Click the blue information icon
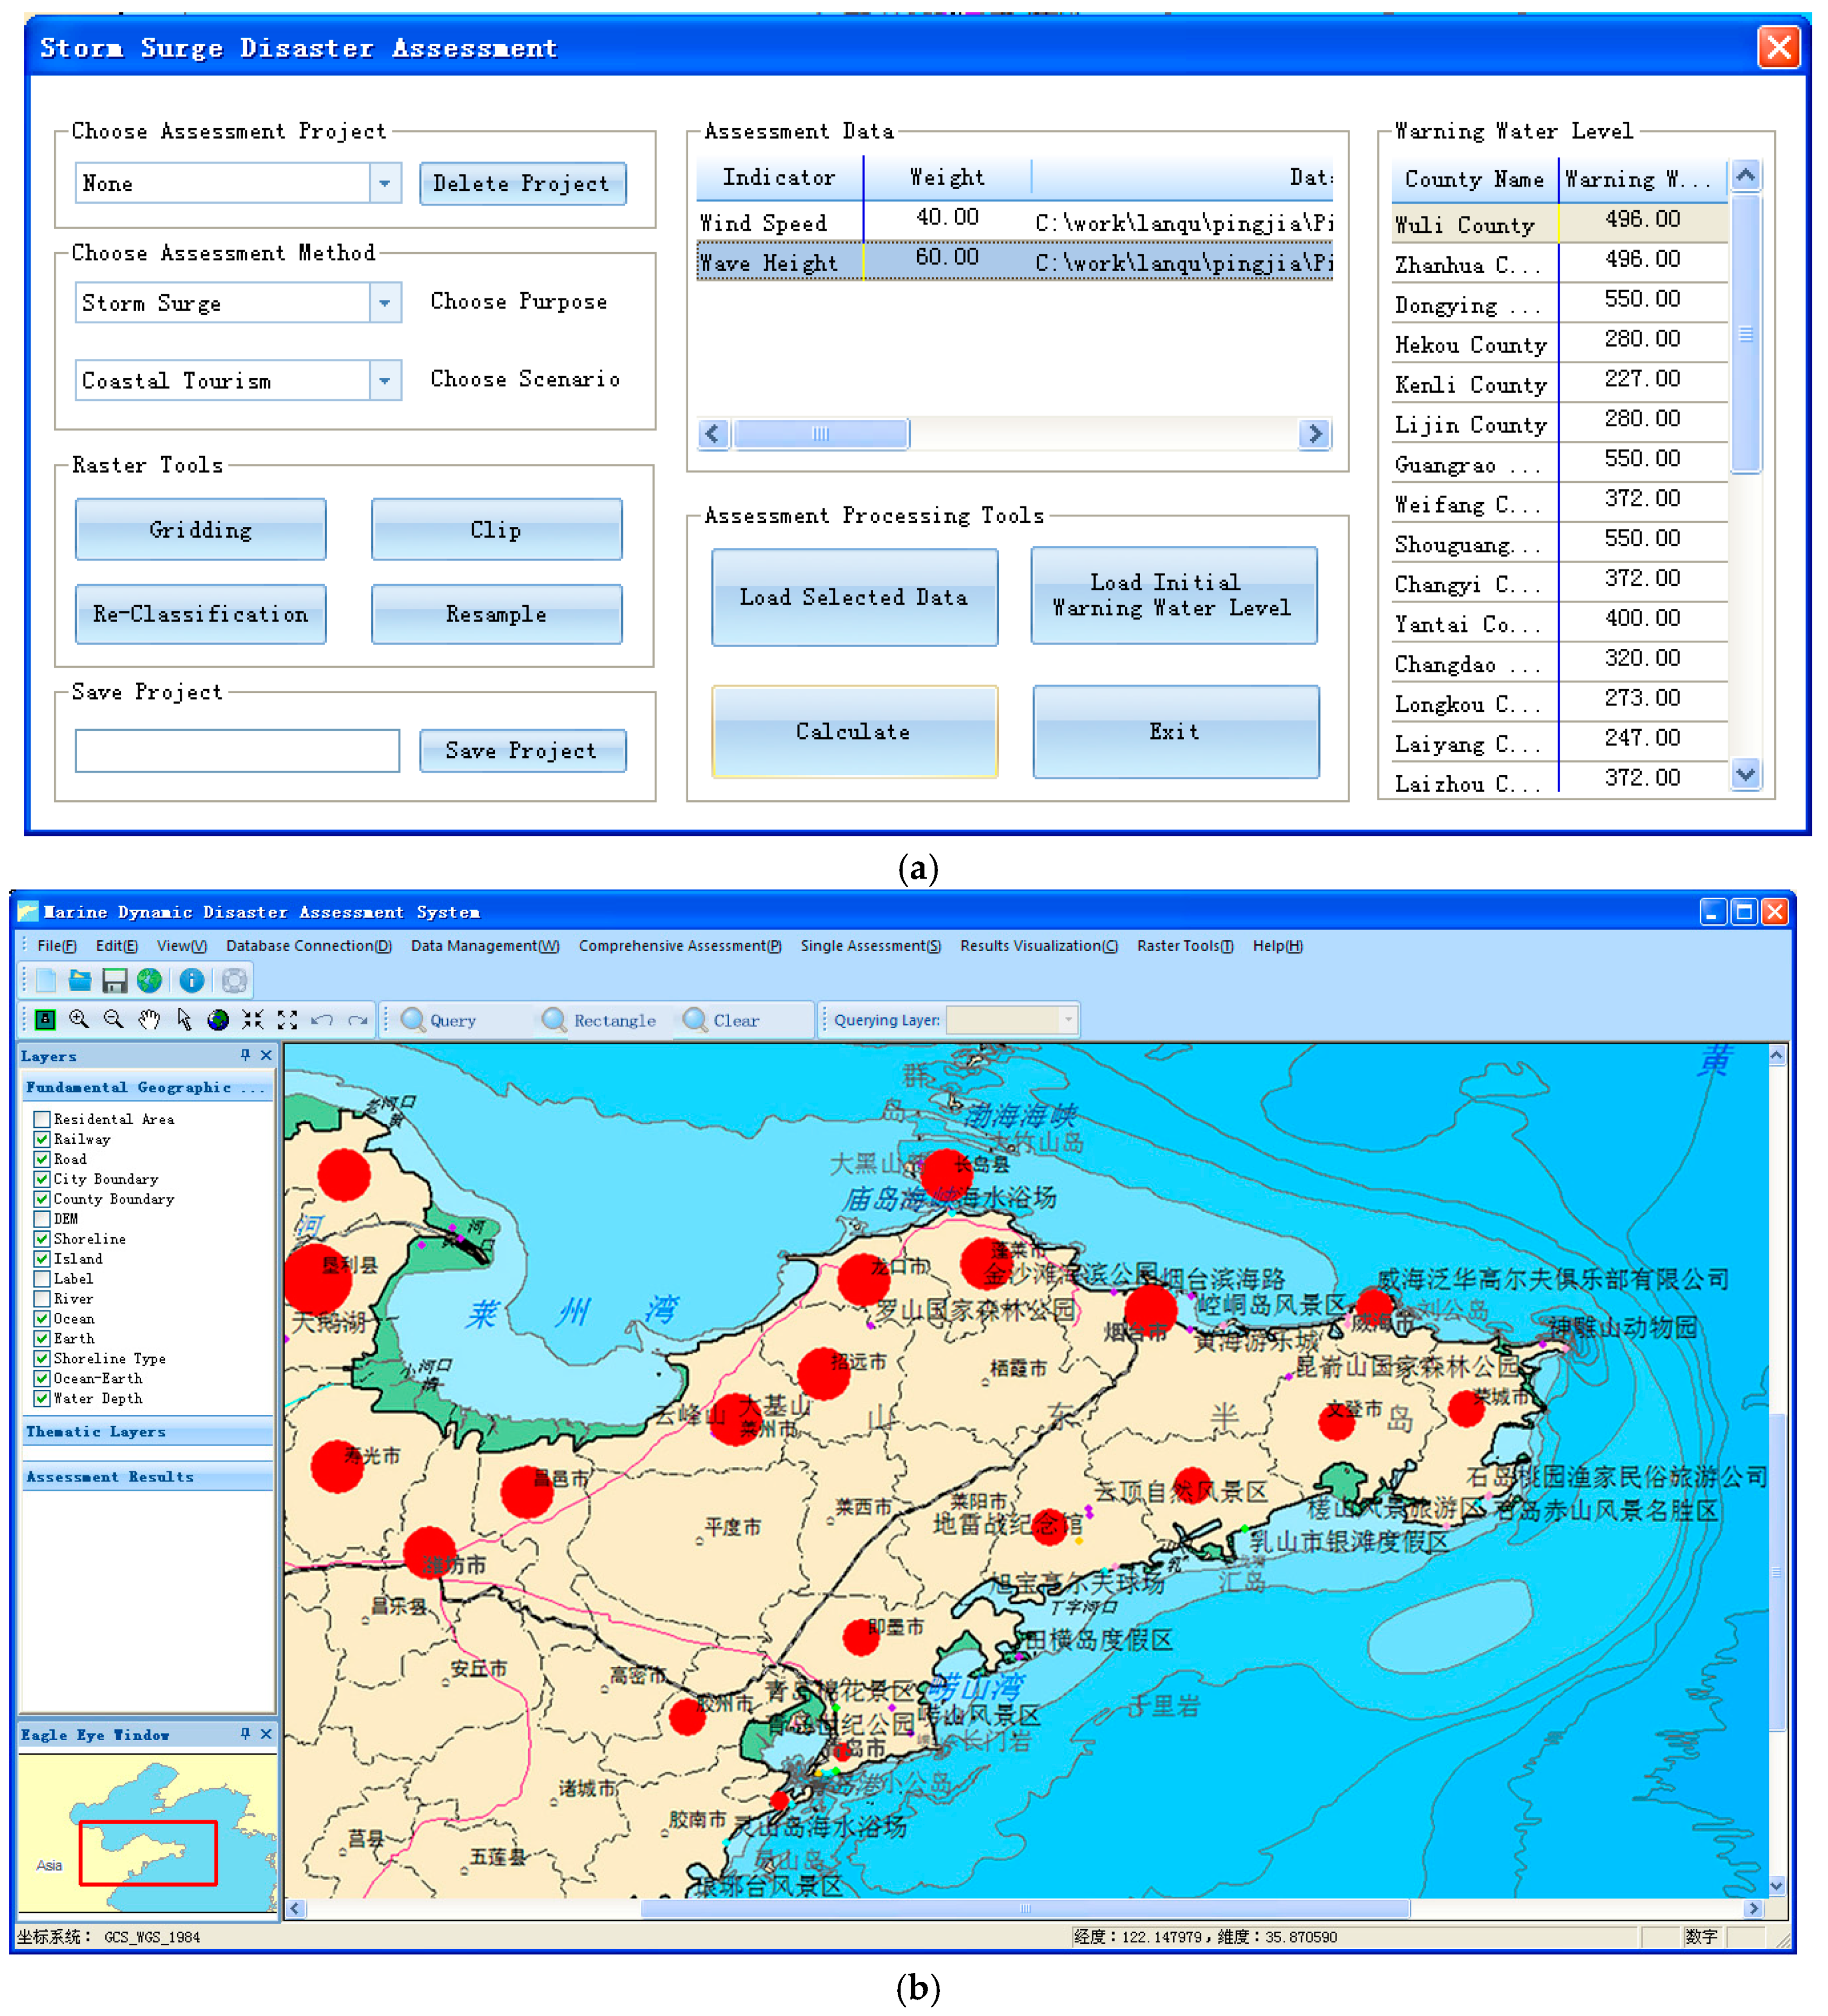1828x2016 pixels. tap(192, 980)
